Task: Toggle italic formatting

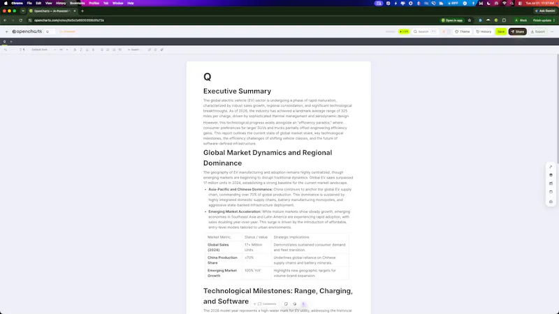Action: (81, 50)
